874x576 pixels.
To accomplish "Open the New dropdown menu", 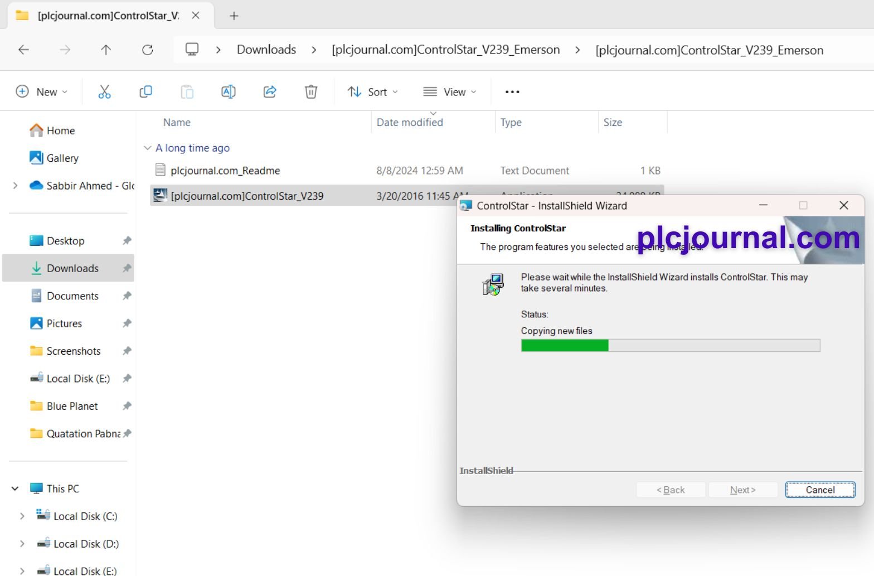I will tap(42, 92).
